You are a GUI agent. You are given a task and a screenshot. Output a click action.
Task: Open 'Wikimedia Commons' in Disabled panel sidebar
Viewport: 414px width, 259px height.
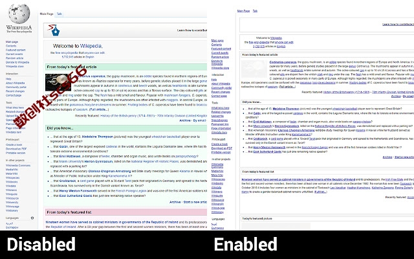point(18,166)
